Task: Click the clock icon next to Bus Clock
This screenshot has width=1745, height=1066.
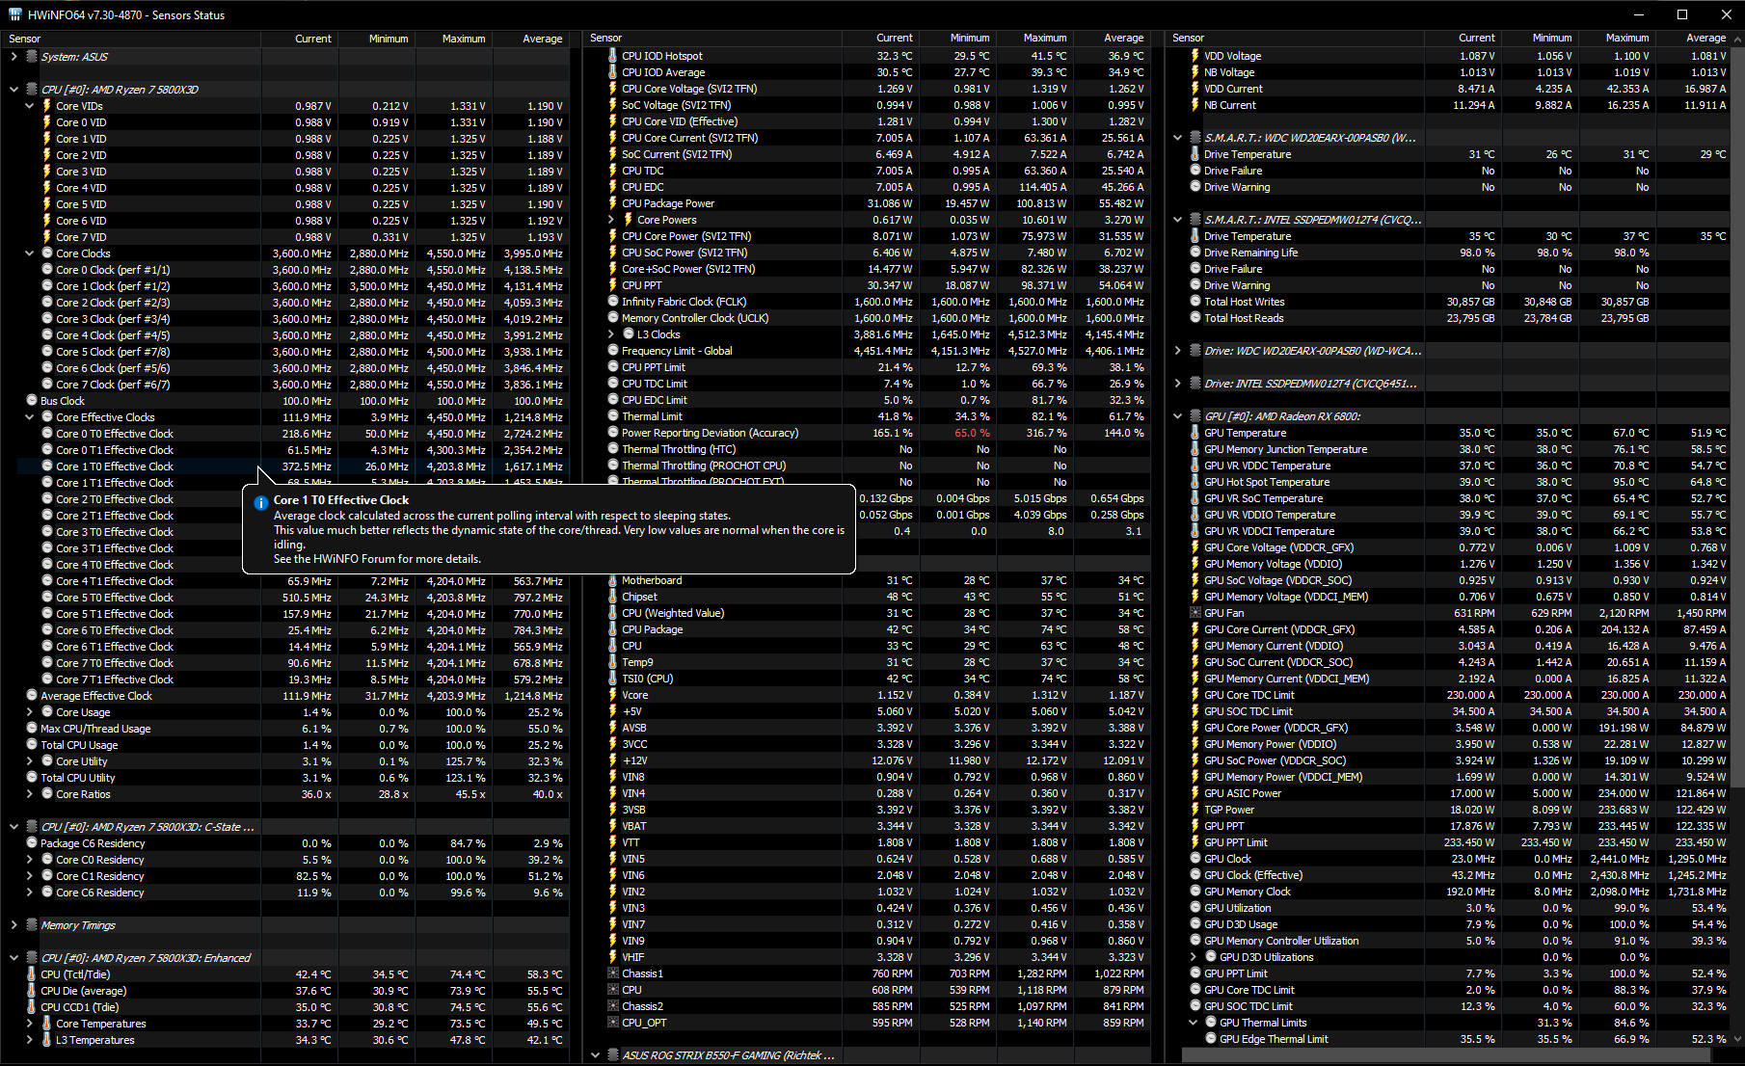Action: 32,401
